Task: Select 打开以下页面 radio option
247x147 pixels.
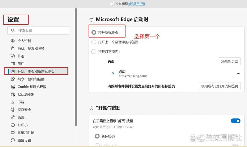Action: pyautogui.click(x=94, y=52)
